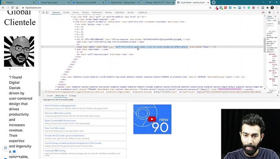The width and height of the screenshot is (280, 159).
Task: Expand the div style display none node
Action: coord(75,24)
